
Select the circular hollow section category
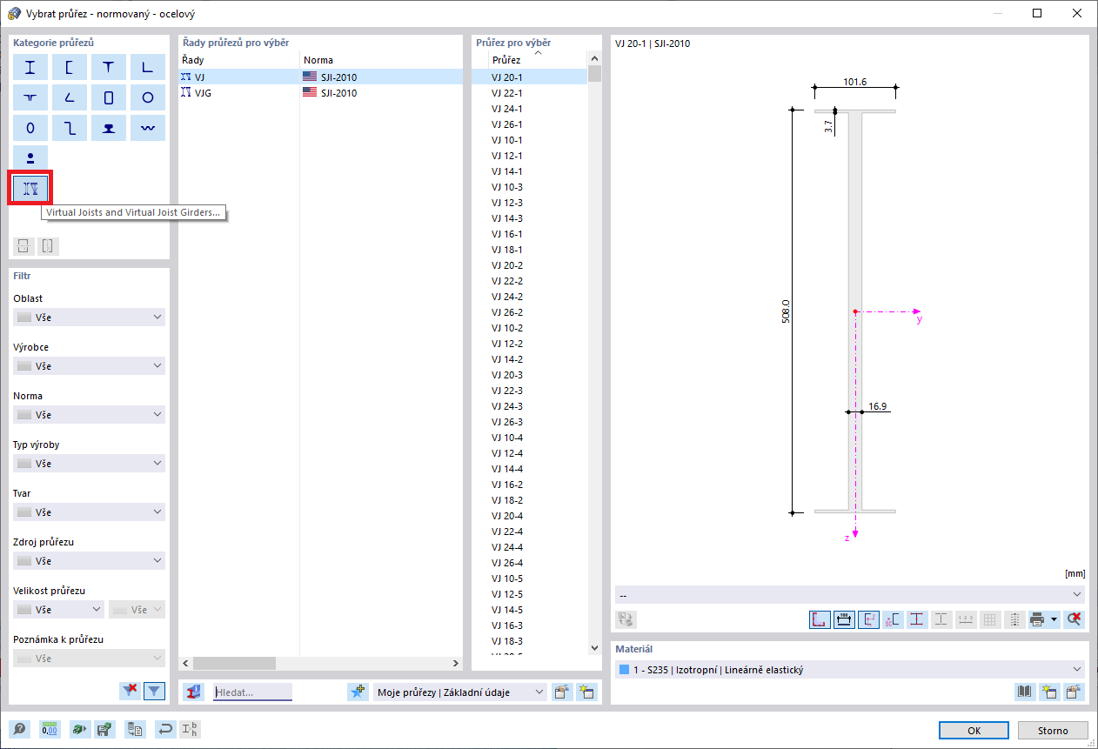point(148,98)
